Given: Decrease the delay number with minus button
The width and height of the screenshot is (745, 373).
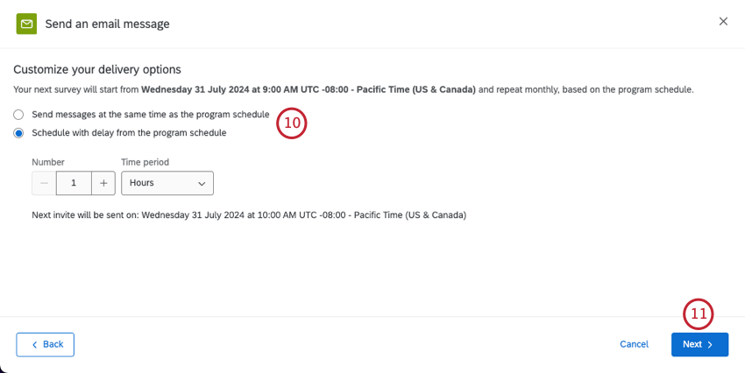Looking at the screenshot, I should [x=44, y=183].
